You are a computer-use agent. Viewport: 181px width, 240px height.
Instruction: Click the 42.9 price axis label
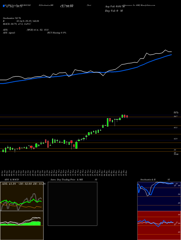tap(176, 139)
